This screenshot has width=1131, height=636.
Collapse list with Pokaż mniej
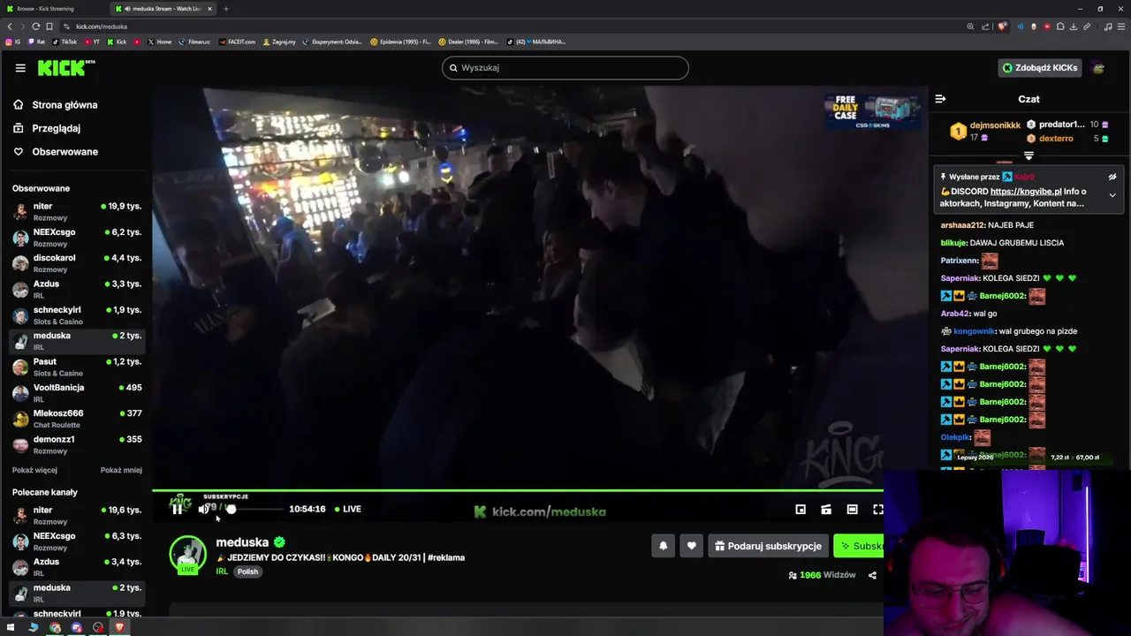pyautogui.click(x=121, y=470)
